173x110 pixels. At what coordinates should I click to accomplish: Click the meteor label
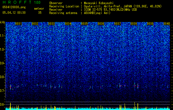(x=39, y=9)
